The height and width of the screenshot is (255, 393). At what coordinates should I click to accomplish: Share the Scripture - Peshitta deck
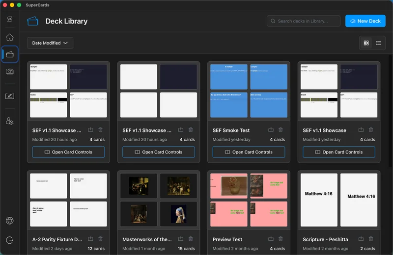click(361, 239)
